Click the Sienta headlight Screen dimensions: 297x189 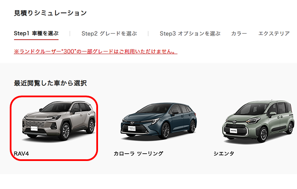tap(254, 120)
